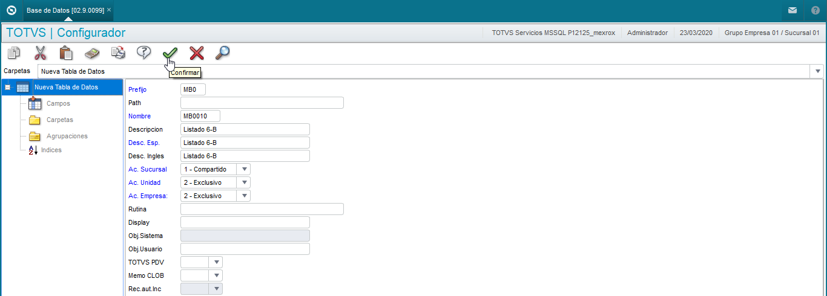The height and width of the screenshot is (296, 827).
Task: Click the Prefijo label
Action: tap(137, 89)
